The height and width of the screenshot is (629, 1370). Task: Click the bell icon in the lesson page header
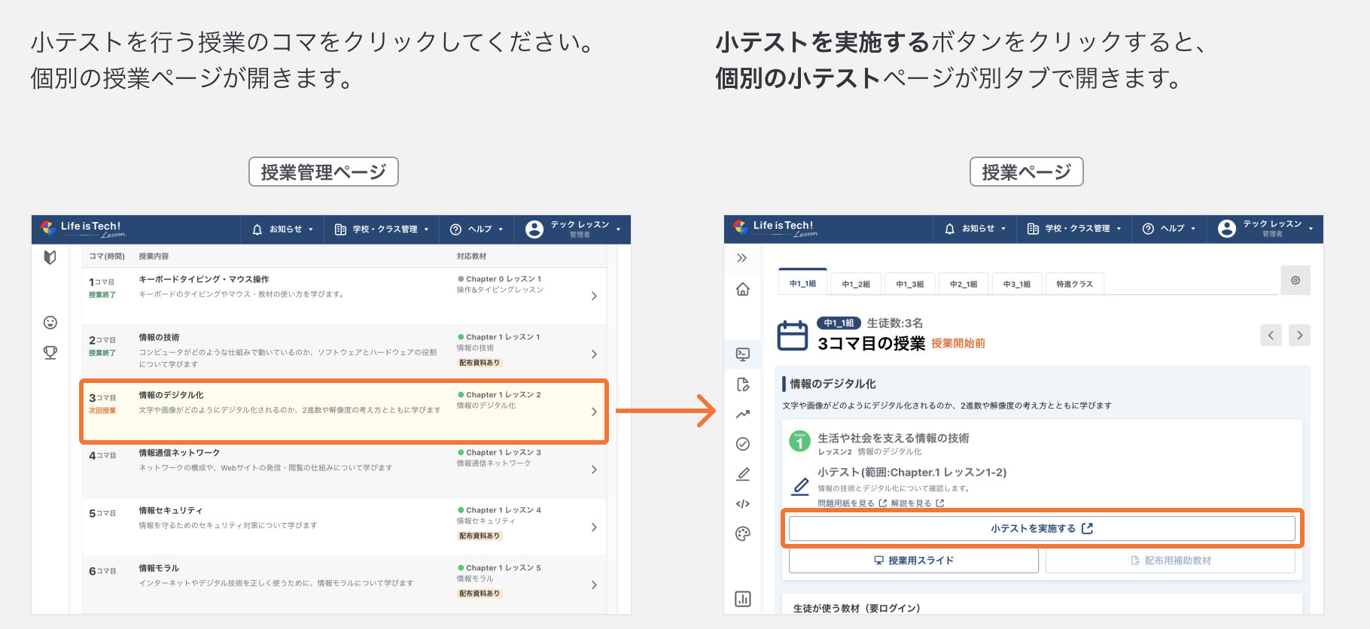pos(950,229)
